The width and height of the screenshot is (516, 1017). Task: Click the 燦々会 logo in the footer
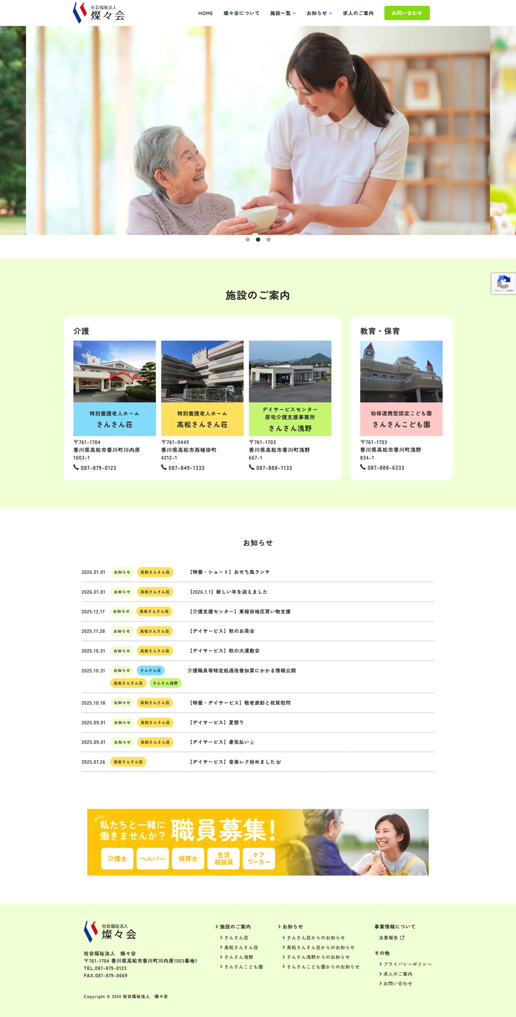[x=110, y=931]
